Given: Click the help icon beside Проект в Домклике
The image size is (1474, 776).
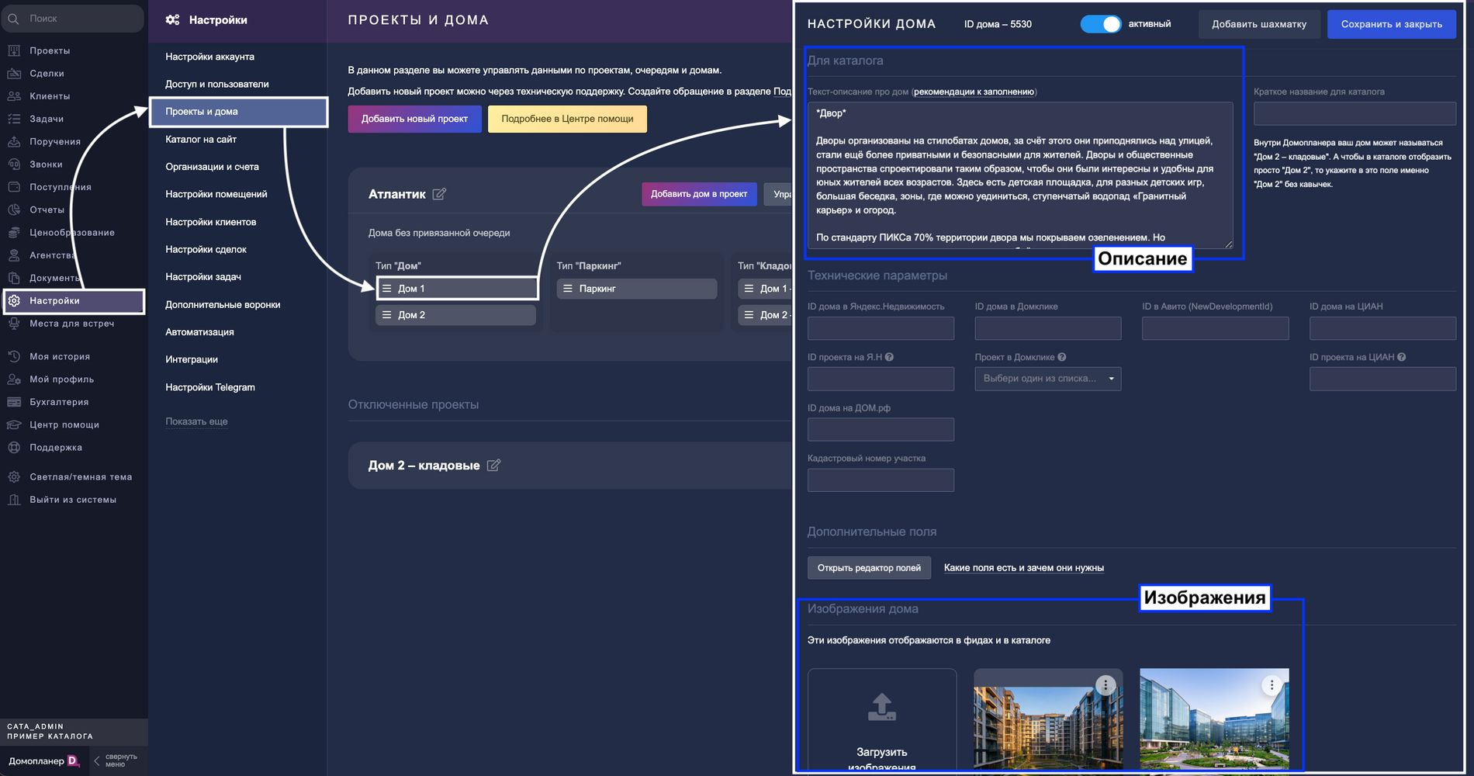Looking at the screenshot, I should (1061, 357).
